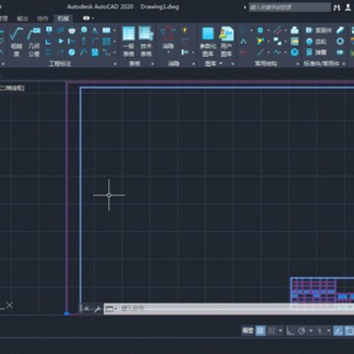The image size is (354, 354).
Task: Click the ring-shaped icon beside 齿轮
Action: 340,41
